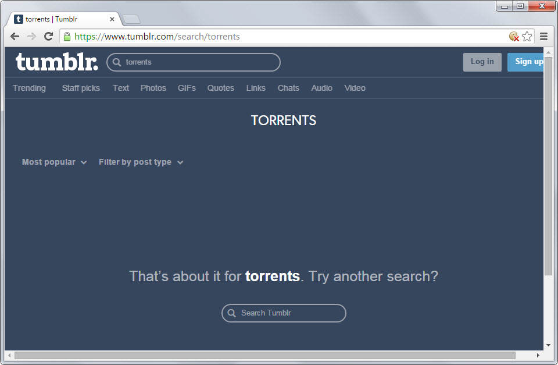
Task: Click the vertical scrollbar down arrow
Action: pos(548,345)
